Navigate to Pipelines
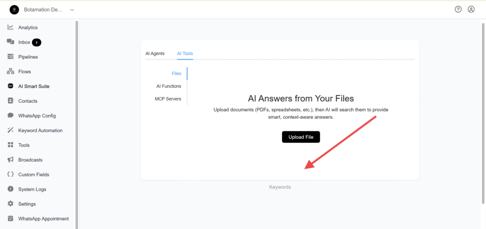 click(28, 57)
